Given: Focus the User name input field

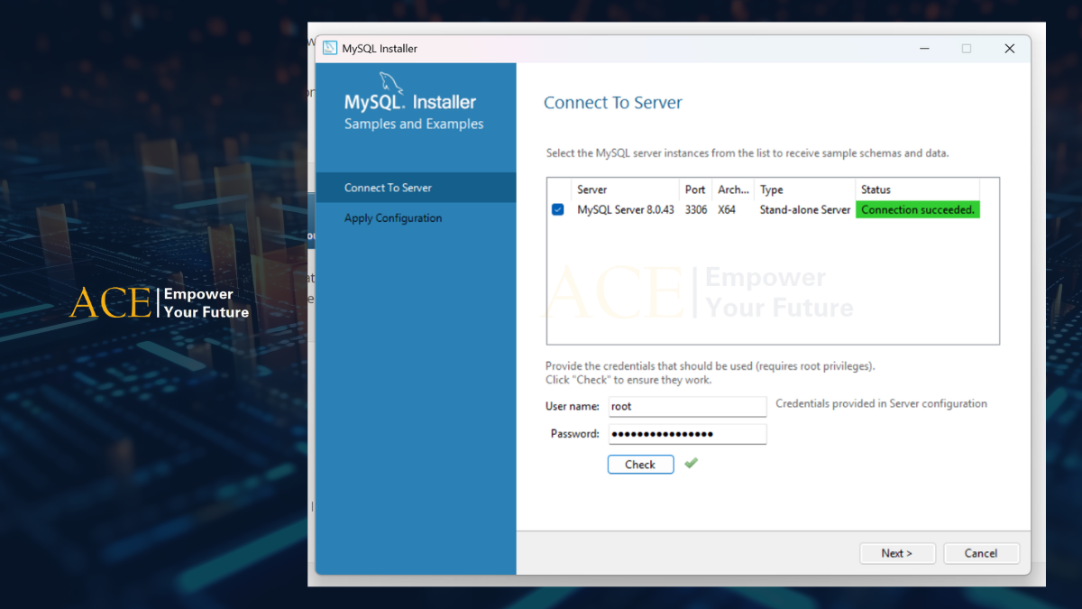Looking at the screenshot, I should click(687, 407).
